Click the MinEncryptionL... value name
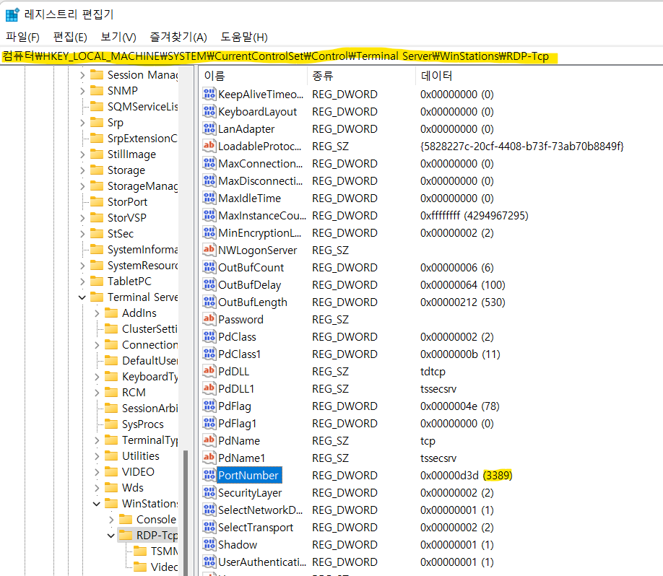This screenshot has width=663, height=576. tap(259, 233)
